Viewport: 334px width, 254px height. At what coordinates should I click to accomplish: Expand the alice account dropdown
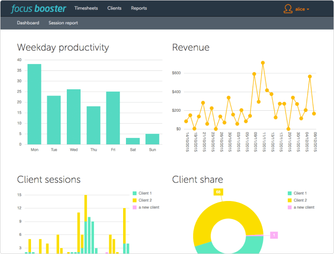point(302,9)
